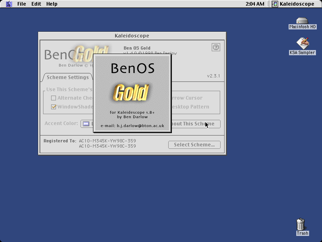Click the partly hidden "rrow Cursor" label

[187, 98]
